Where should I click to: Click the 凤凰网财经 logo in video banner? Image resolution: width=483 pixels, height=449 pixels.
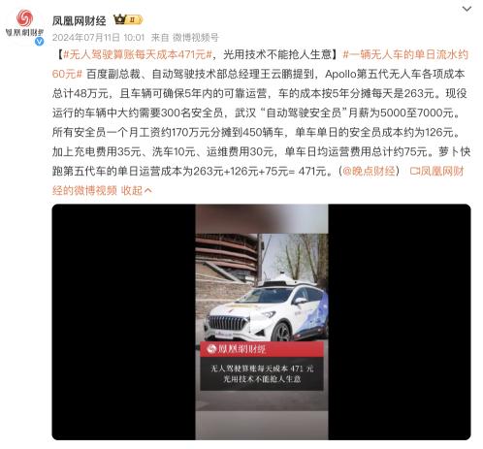(211, 349)
